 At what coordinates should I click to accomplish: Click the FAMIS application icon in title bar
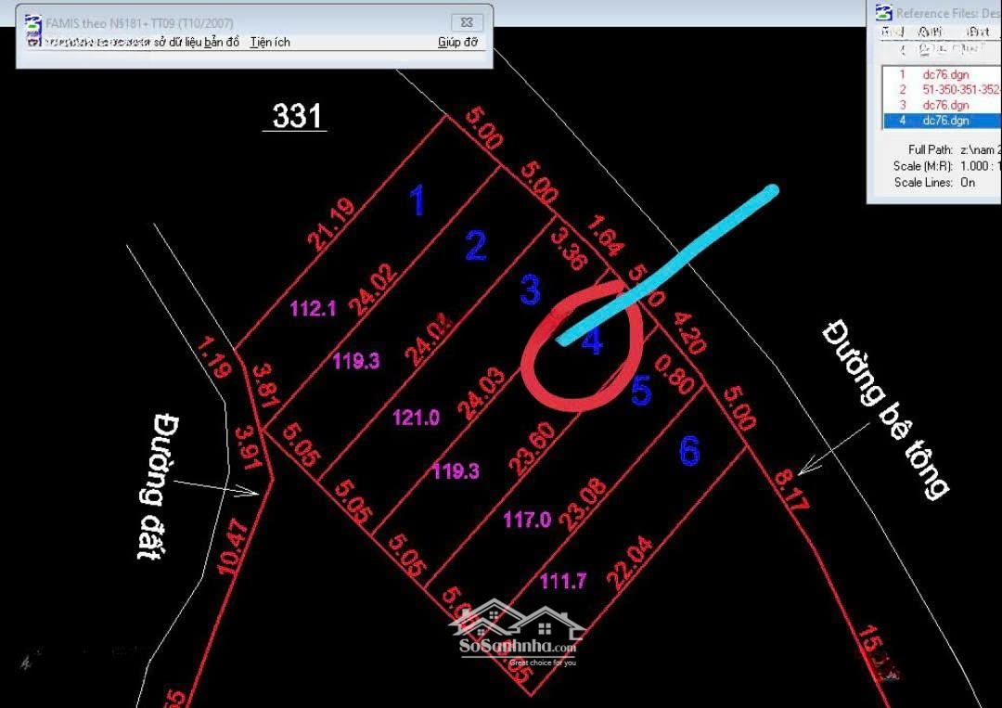(x=32, y=23)
